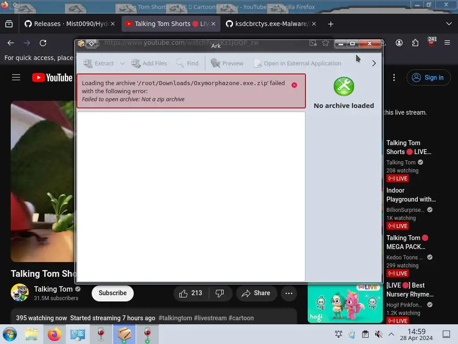Open Talking Tom channel avatar
Image resolution: width=458 pixels, height=344 pixels.
tap(20, 292)
